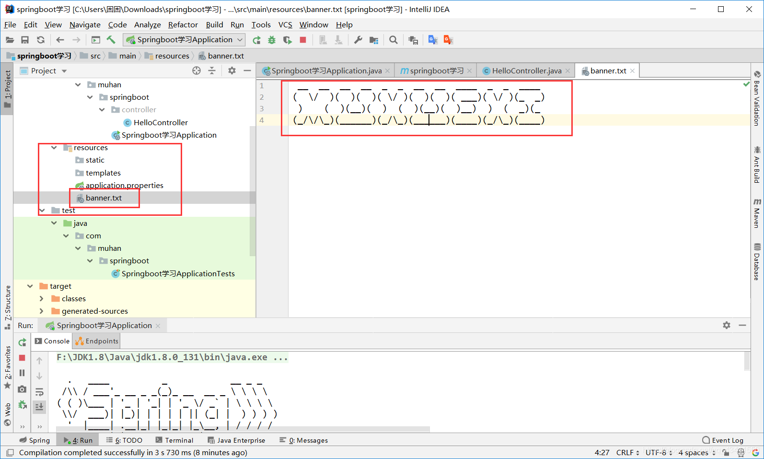The width and height of the screenshot is (764, 459).
Task: Toggle scroll to end in console
Action: coord(39,407)
